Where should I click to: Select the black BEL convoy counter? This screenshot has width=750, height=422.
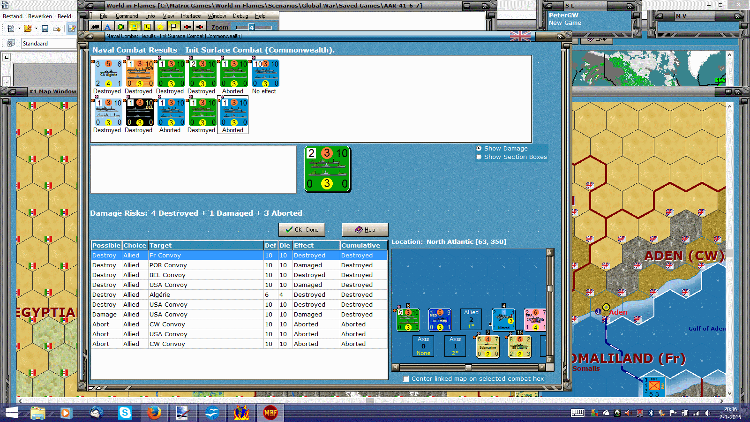point(140,112)
